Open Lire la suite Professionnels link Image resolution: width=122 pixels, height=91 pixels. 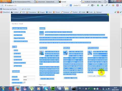pos(97,76)
